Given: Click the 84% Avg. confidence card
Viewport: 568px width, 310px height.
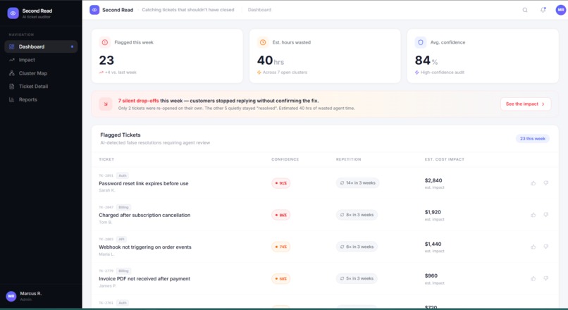Looking at the screenshot, I should (x=483, y=56).
